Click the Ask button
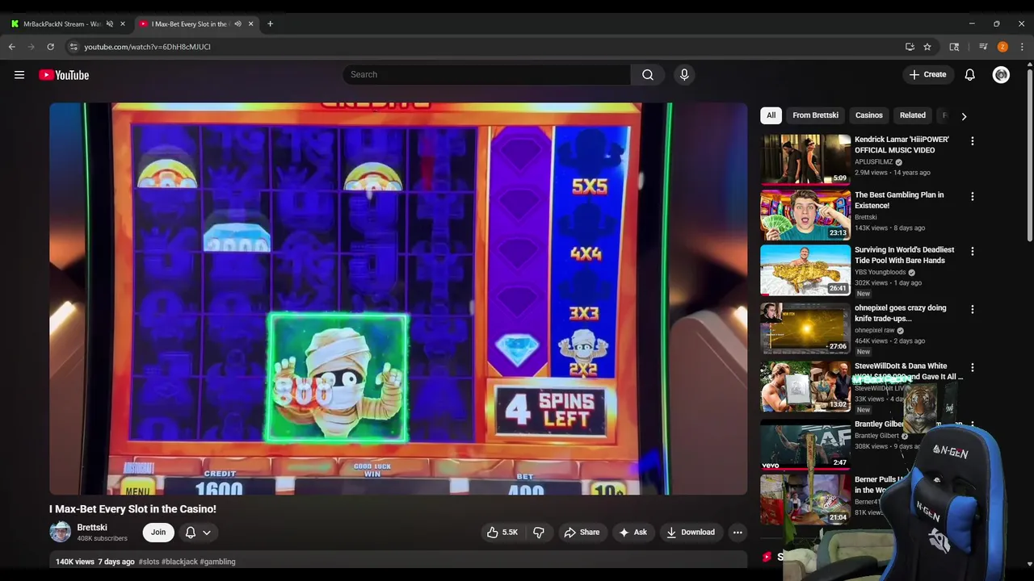This screenshot has height=581, width=1034. point(633,533)
